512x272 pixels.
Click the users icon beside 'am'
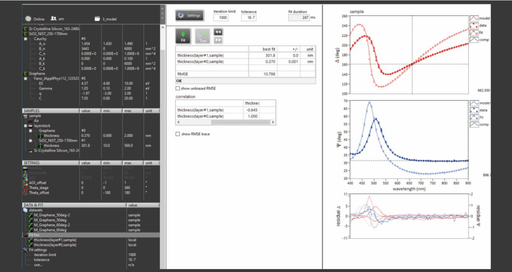(53, 18)
